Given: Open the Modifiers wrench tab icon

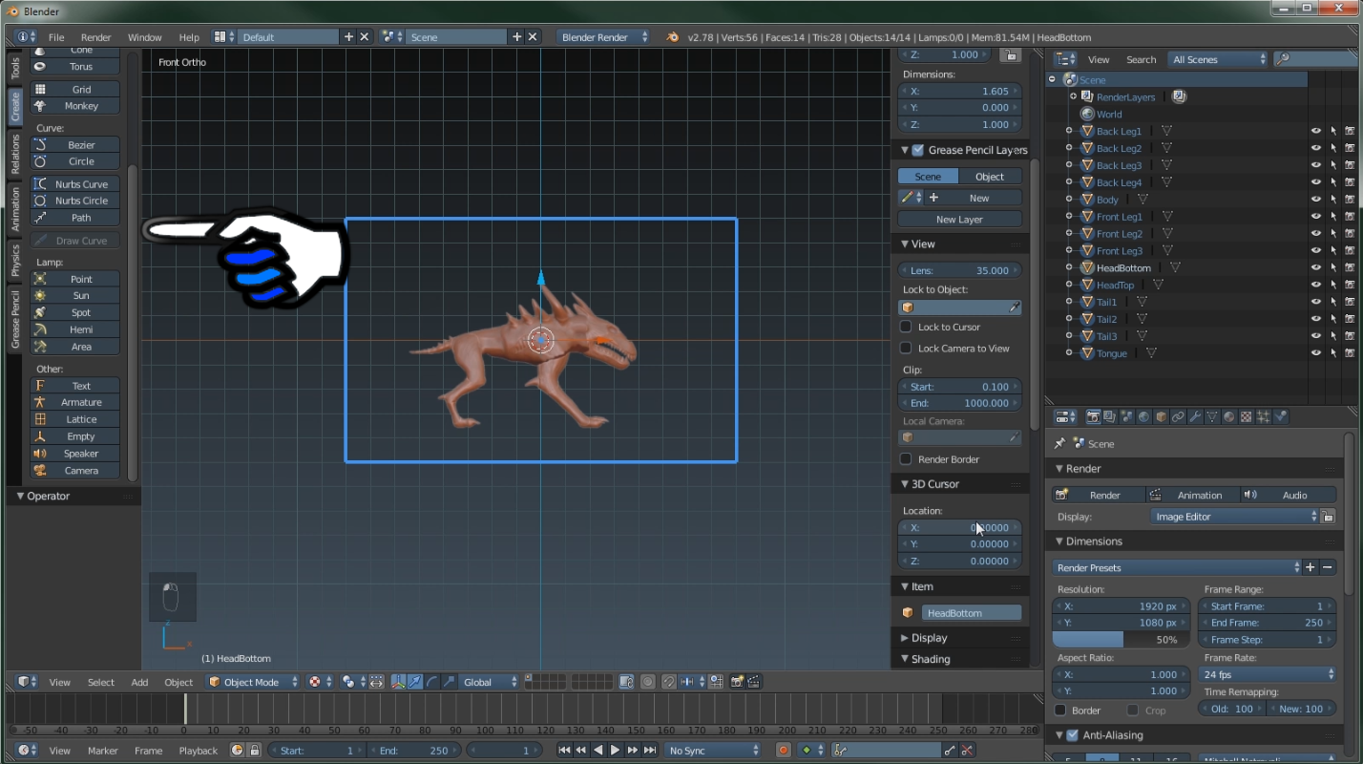Looking at the screenshot, I should point(1195,416).
